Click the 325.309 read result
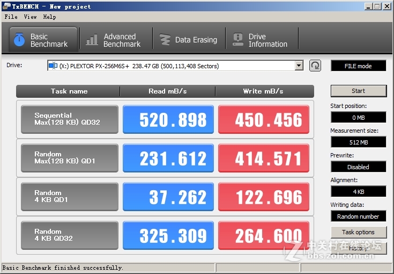394x274 pixels. pos(168,235)
